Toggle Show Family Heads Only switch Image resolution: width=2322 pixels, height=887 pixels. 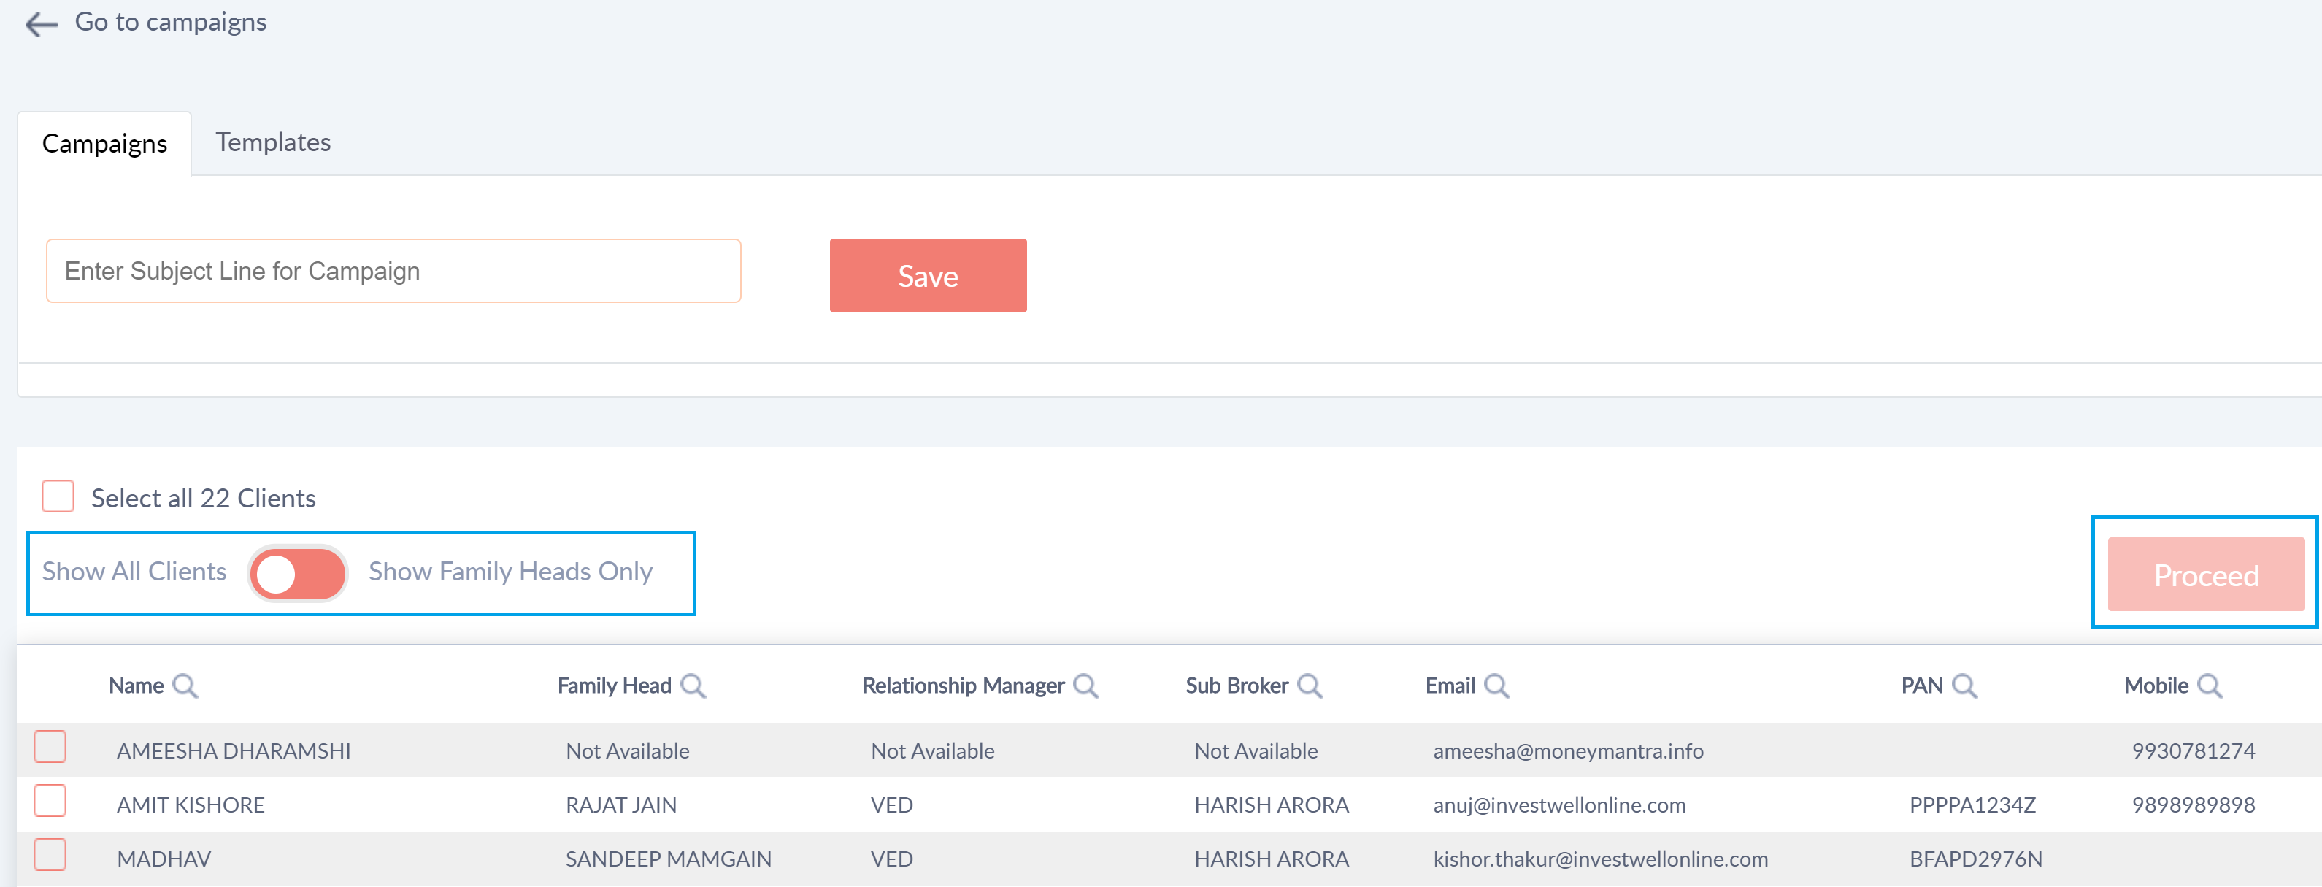(x=298, y=573)
